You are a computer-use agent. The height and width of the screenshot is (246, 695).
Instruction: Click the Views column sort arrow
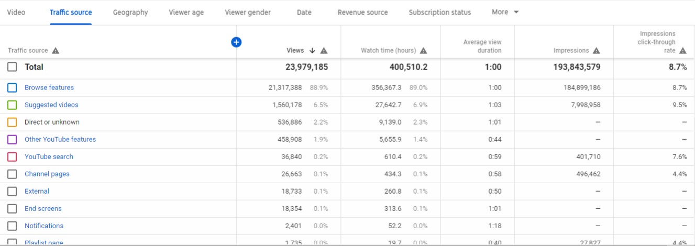(x=312, y=51)
